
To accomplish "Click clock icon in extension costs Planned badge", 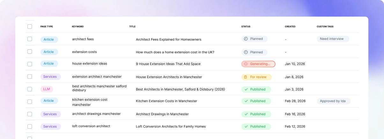I will pos(246,52).
